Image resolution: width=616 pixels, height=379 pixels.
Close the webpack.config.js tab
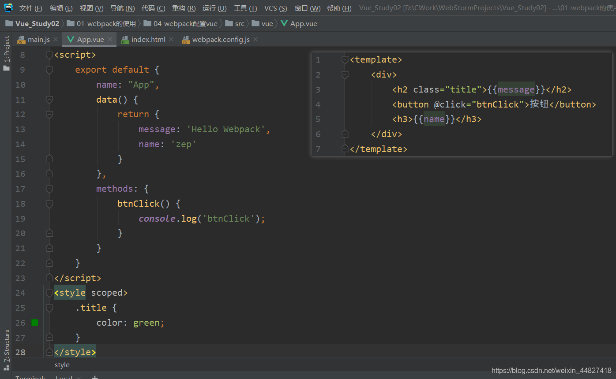255,40
